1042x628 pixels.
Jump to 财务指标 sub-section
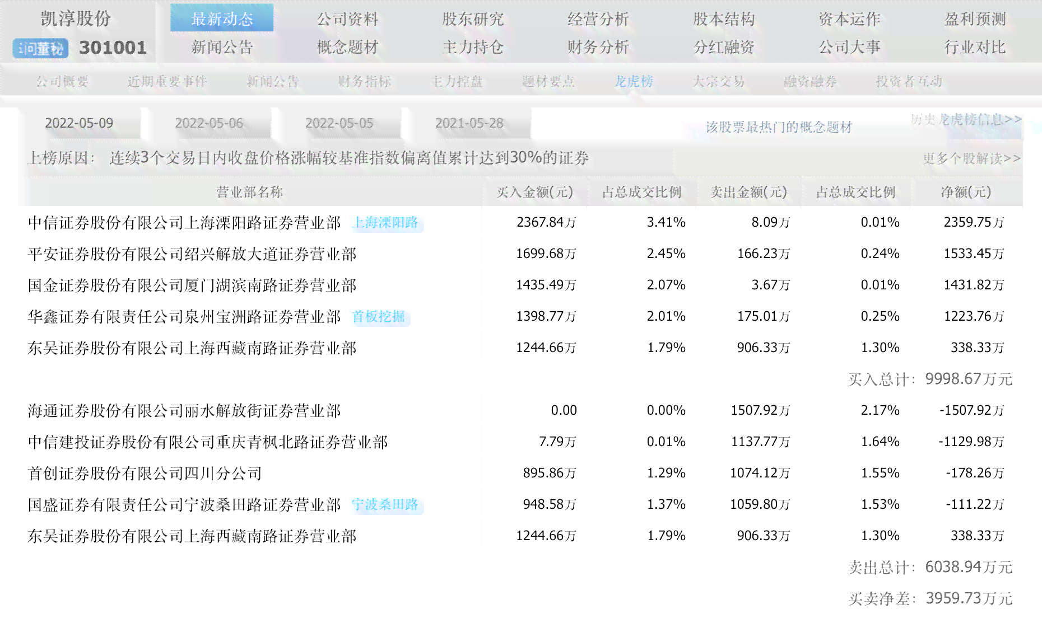365,82
